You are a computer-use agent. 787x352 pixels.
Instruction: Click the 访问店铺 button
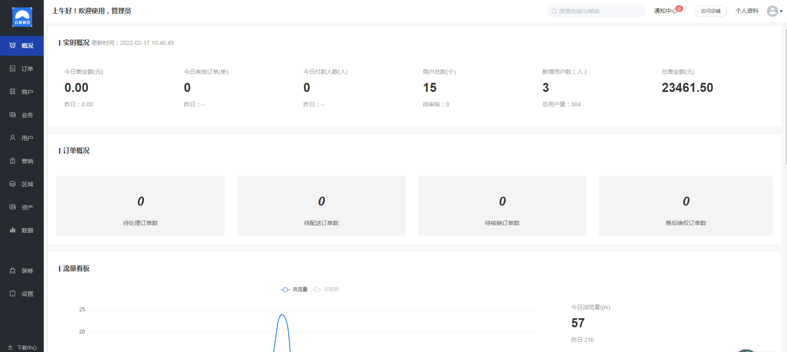coord(710,11)
